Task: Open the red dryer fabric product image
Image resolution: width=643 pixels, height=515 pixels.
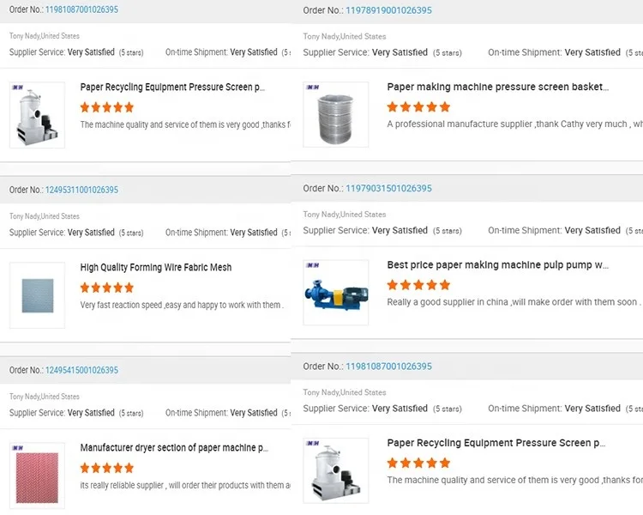Action: pyautogui.click(x=37, y=476)
